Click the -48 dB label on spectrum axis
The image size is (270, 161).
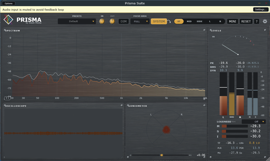click(9, 71)
